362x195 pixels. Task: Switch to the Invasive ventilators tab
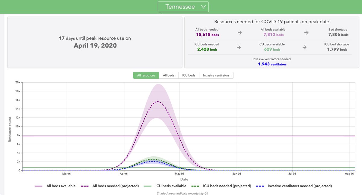coord(216,75)
